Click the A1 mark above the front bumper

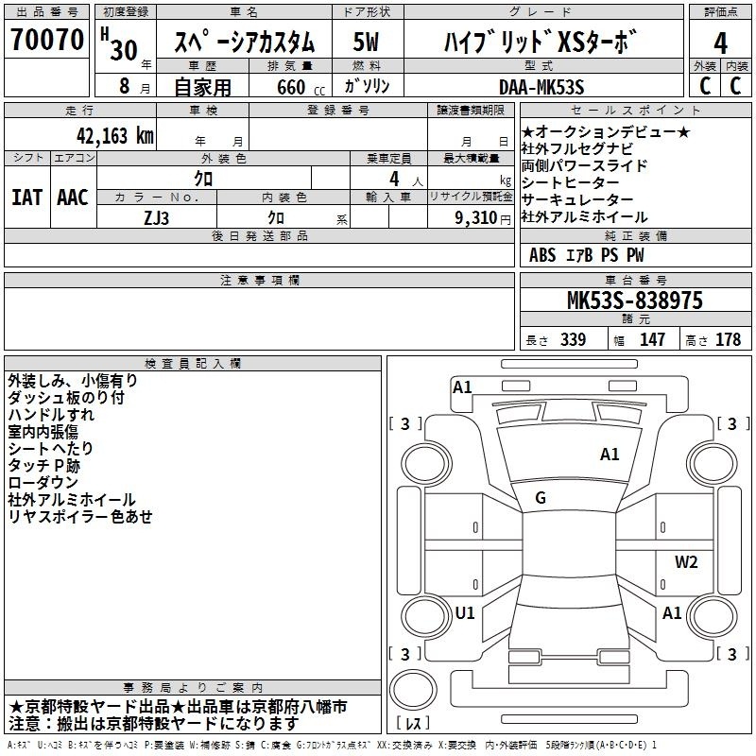[462, 387]
